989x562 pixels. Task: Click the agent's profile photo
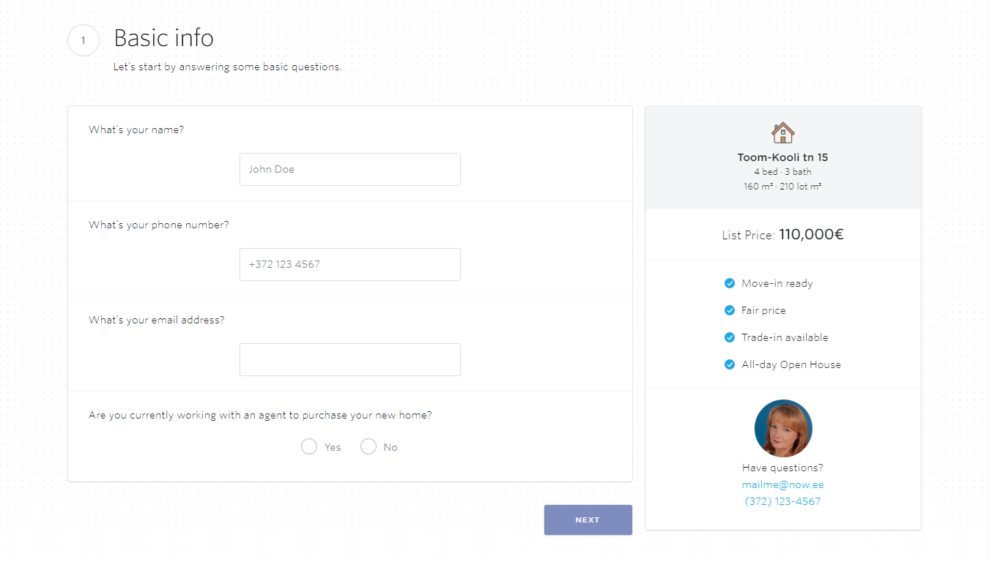tap(783, 428)
